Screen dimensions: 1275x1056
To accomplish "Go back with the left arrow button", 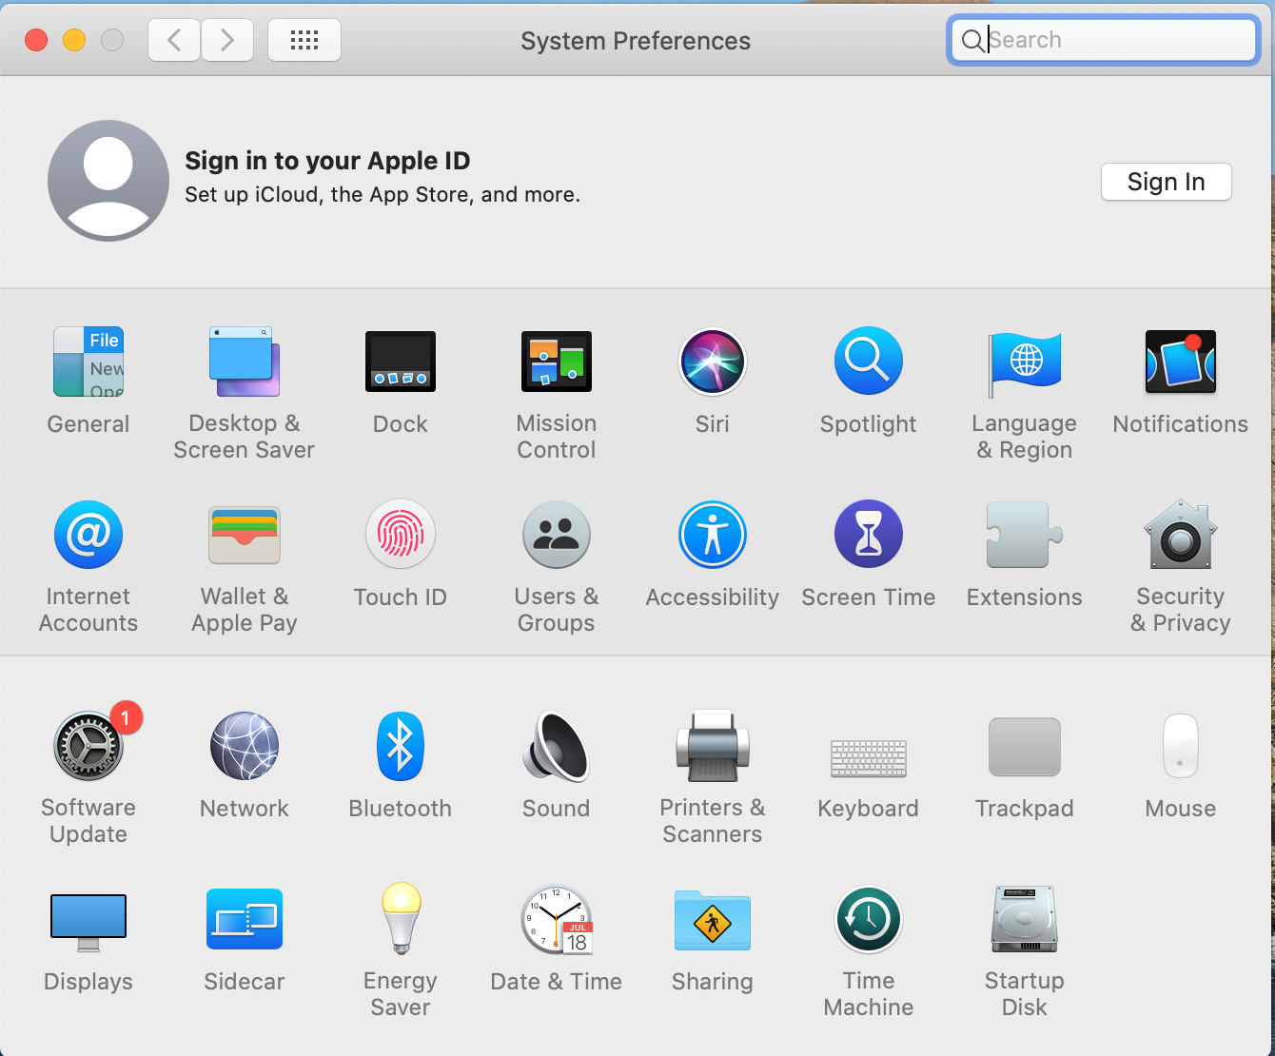I will coord(174,40).
